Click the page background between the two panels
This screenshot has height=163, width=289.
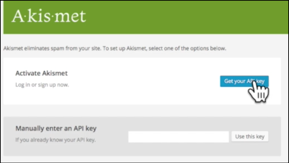(142, 111)
